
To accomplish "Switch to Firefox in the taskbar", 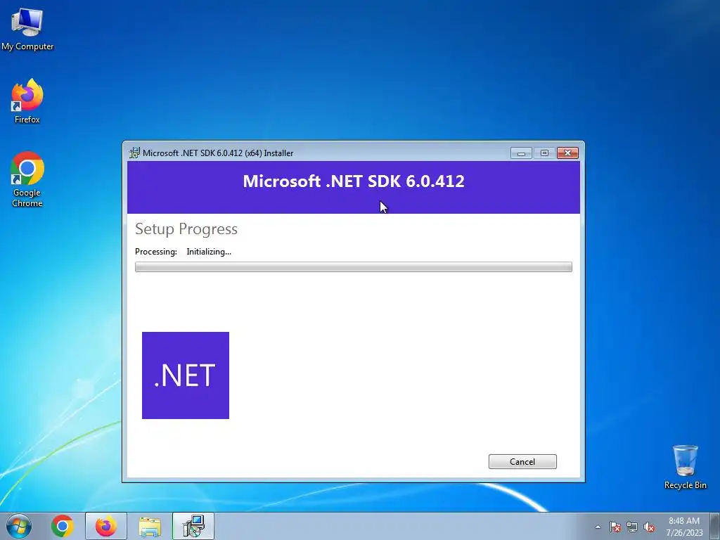I will click(x=106, y=526).
